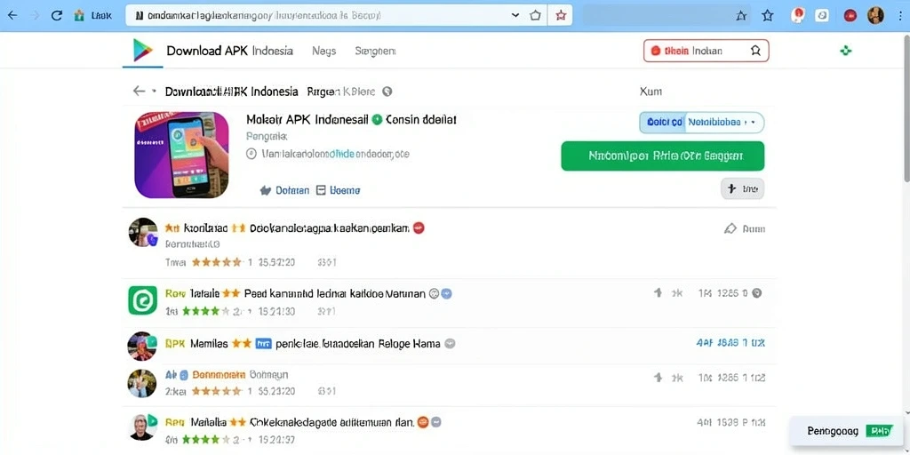Click the Google Play triangle logo
Image resolution: width=910 pixels, height=455 pixels.
tap(142, 51)
